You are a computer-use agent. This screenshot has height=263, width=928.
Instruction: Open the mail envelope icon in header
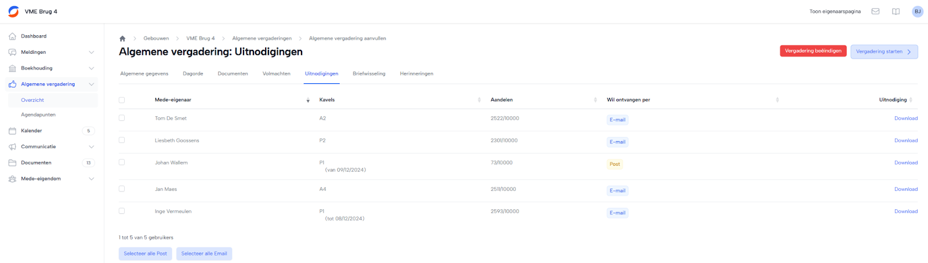click(x=875, y=12)
